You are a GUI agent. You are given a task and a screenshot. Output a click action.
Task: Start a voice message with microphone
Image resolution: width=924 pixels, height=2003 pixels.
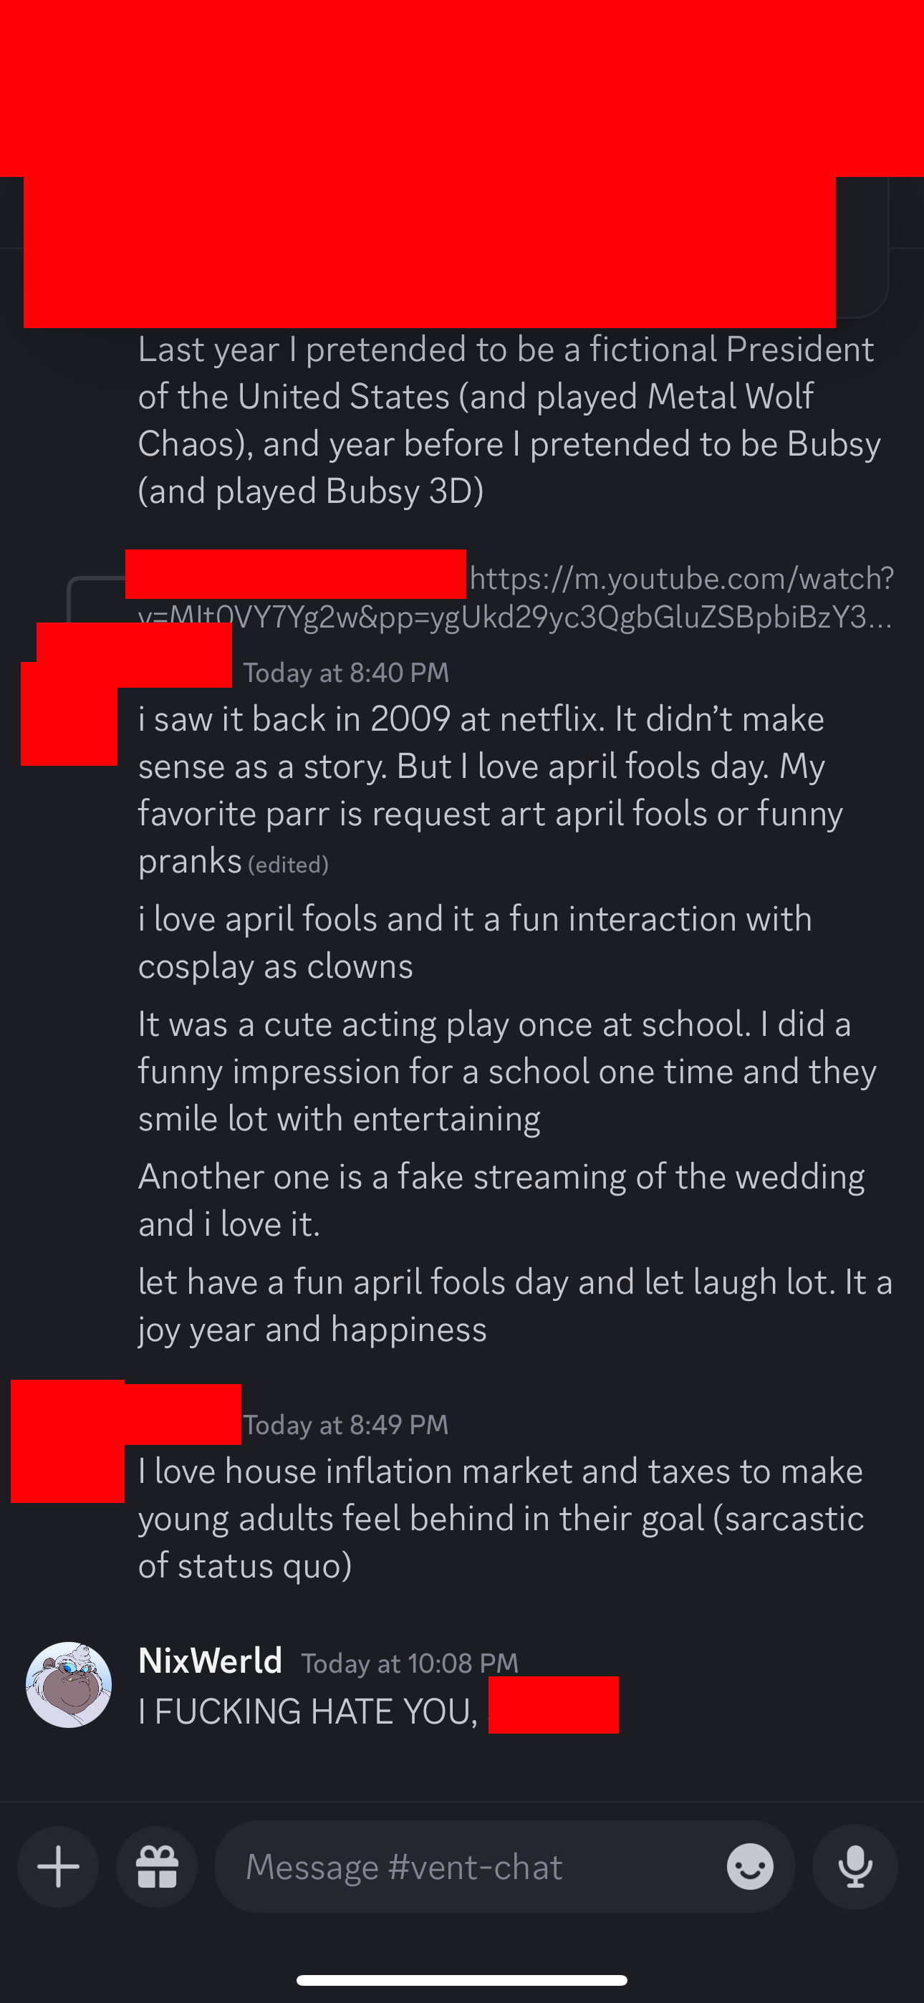(x=855, y=1866)
